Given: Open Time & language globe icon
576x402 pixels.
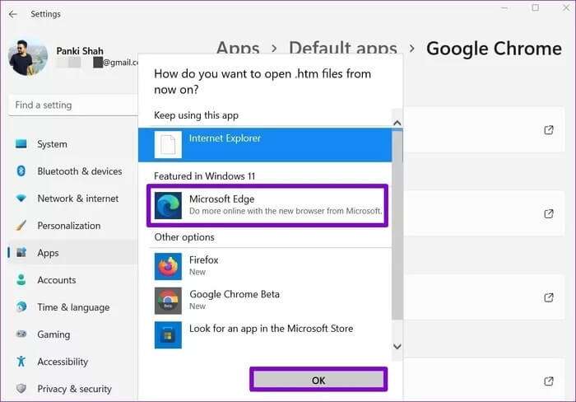Looking at the screenshot, I should coord(21,306).
